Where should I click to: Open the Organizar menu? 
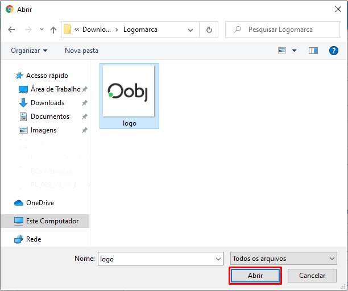(29, 51)
